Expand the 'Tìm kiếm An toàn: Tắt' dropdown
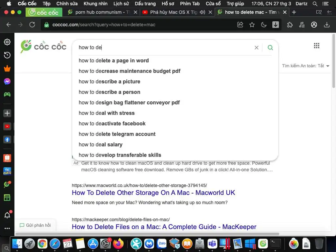Image resolution: width=336 pixels, height=252 pixels. pos(305,66)
